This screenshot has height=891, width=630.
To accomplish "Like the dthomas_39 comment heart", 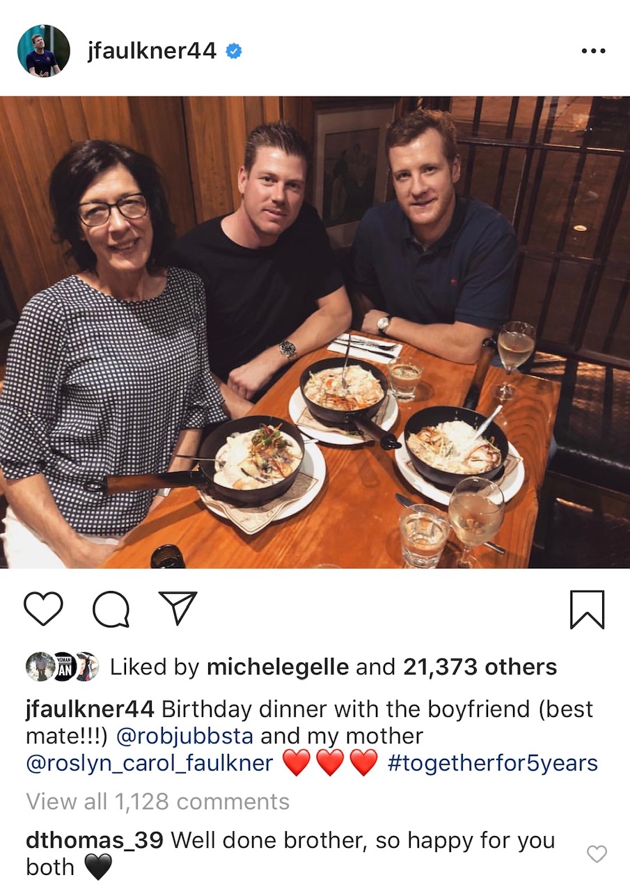I will click(597, 853).
